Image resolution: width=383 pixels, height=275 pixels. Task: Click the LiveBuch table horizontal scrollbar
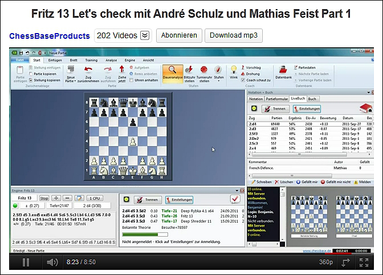[299, 155]
